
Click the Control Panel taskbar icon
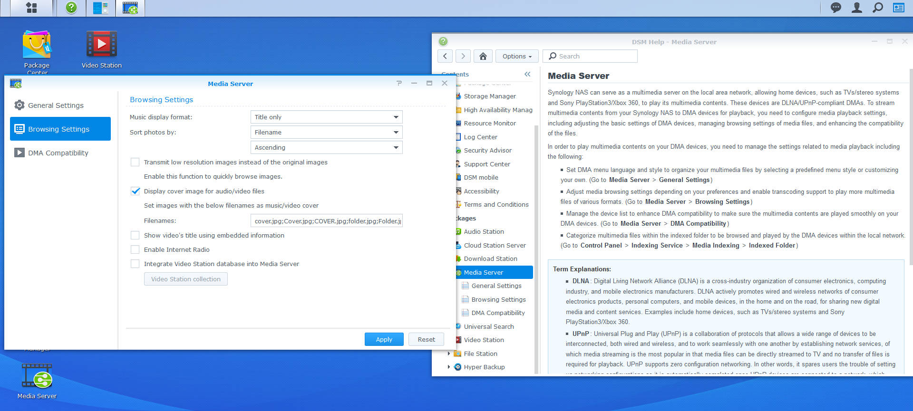(100, 8)
